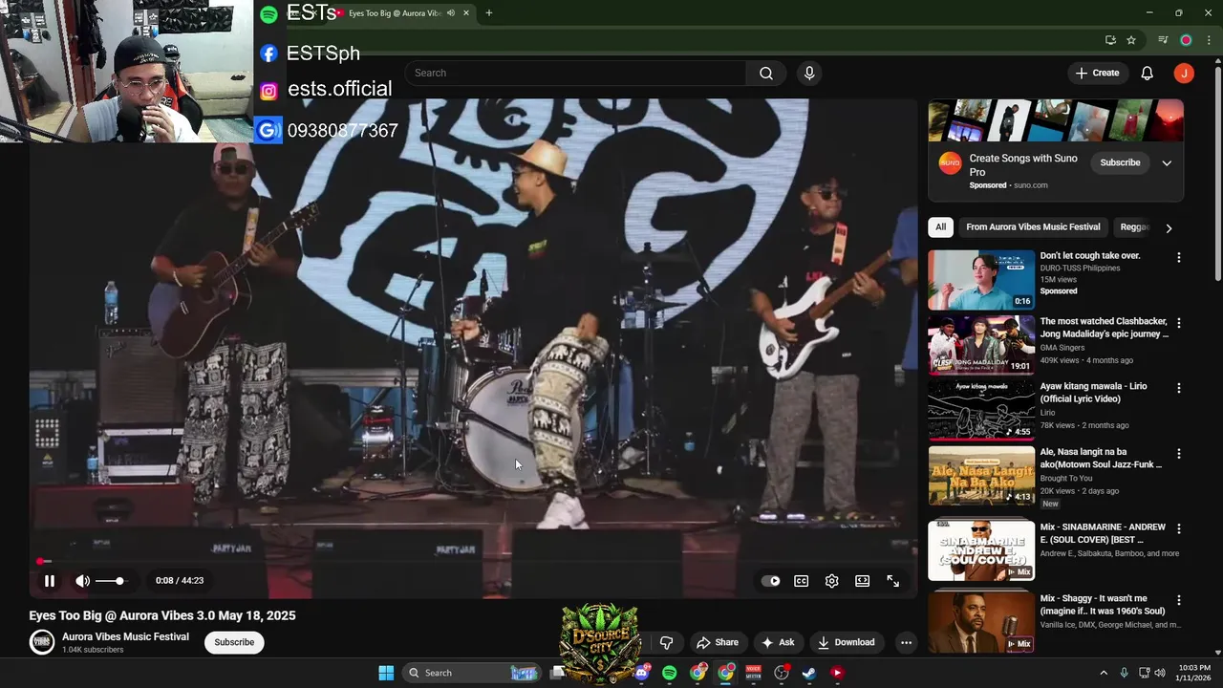Click the Windows taskbar Search box

click(x=472, y=673)
